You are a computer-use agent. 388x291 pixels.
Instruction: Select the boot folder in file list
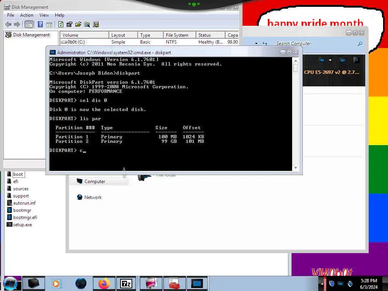coord(15,174)
